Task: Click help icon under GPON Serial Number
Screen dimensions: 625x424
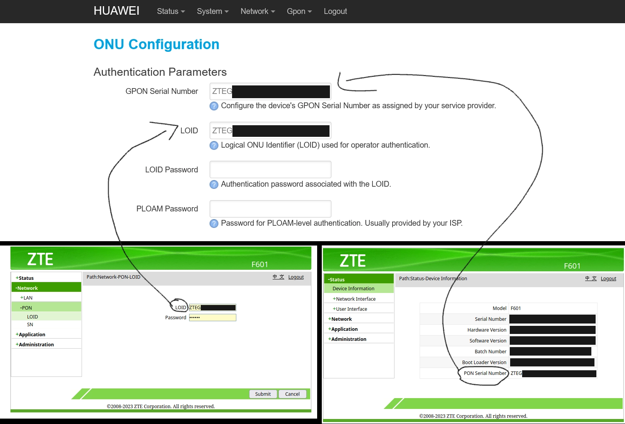Action: coord(214,106)
